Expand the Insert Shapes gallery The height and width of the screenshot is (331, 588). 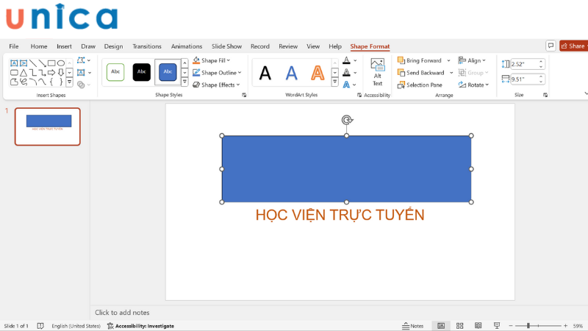[x=69, y=82]
